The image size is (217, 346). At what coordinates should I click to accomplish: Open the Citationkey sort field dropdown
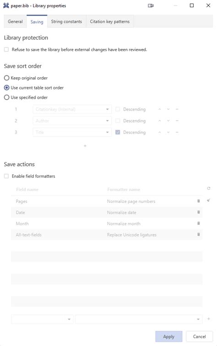point(72,109)
